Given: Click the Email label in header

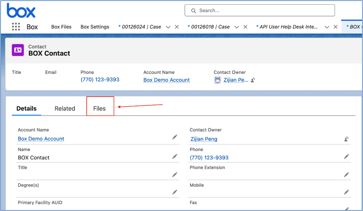Looking at the screenshot, I should [51, 72].
